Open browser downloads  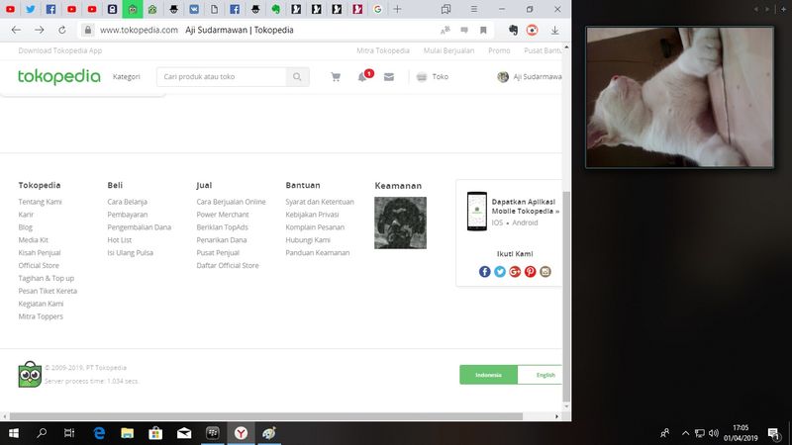tap(555, 31)
